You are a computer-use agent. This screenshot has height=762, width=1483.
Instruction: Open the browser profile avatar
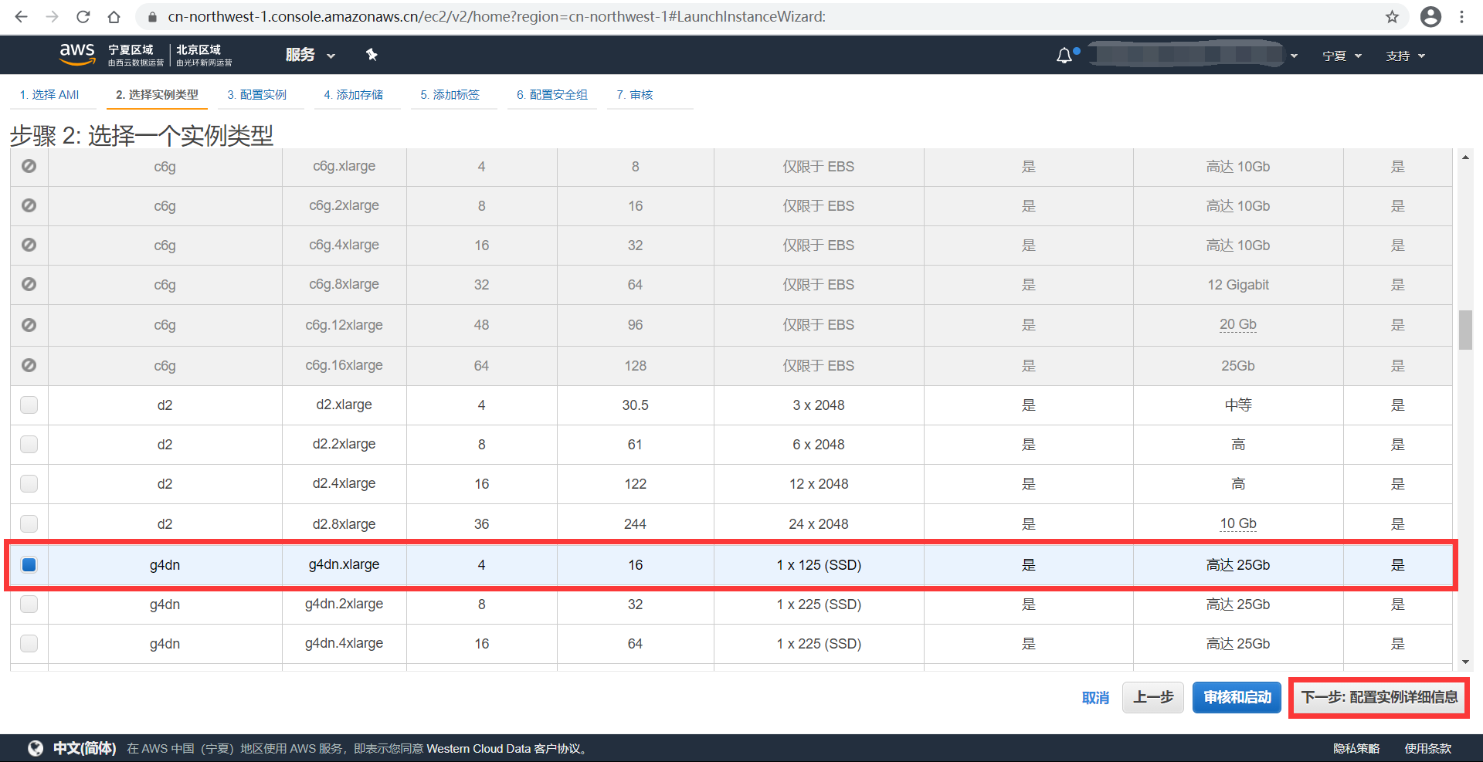(1431, 17)
